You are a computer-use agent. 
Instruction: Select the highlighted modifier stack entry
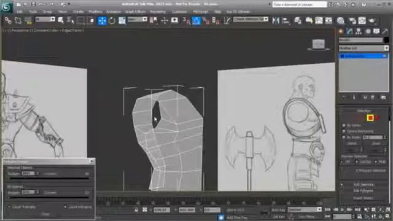(364, 56)
